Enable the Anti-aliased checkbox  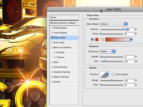pos(113,74)
